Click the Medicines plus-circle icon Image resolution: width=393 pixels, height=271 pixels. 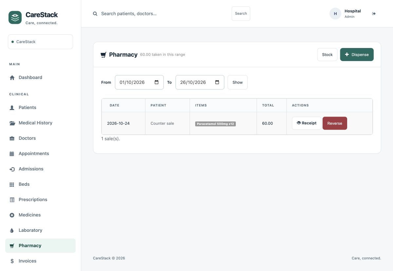12,215
